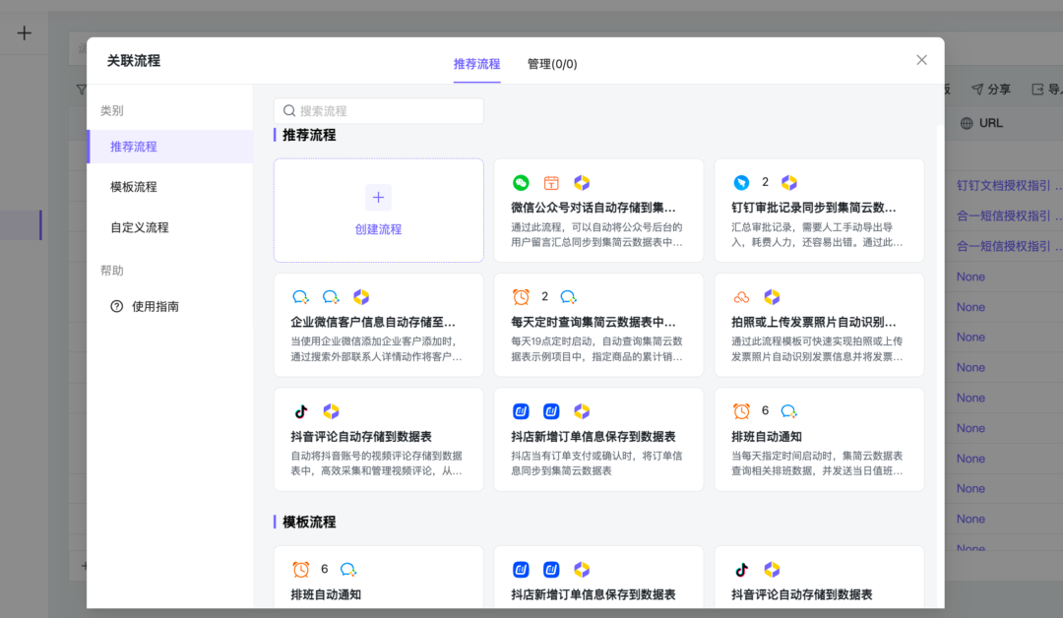This screenshot has height=618, width=1063.
Task: Open the 拍照或上传发票照片自动识别 flow card
Action: 819,326
